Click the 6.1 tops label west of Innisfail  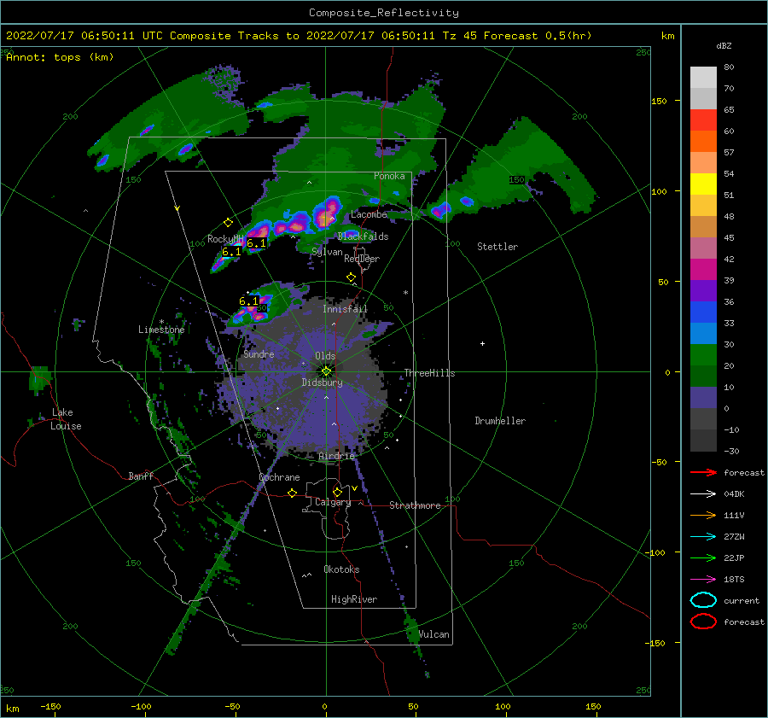(x=249, y=301)
